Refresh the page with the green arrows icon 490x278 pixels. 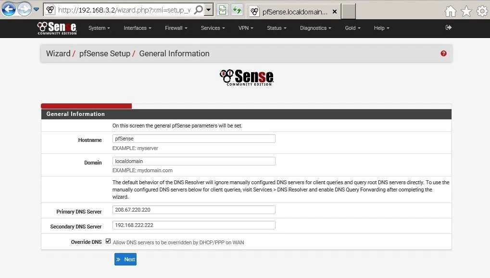pos(237,10)
